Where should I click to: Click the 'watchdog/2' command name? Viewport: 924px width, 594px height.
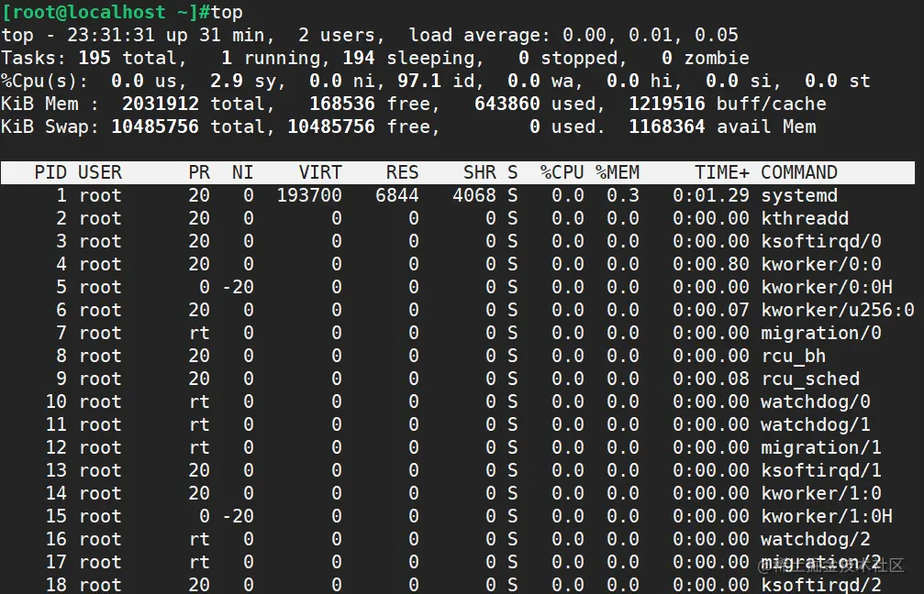pyautogui.click(x=816, y=540)
